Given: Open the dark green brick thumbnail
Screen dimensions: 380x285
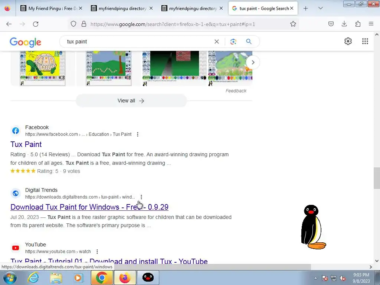Looking at the screenshot, I should point(174,68).
